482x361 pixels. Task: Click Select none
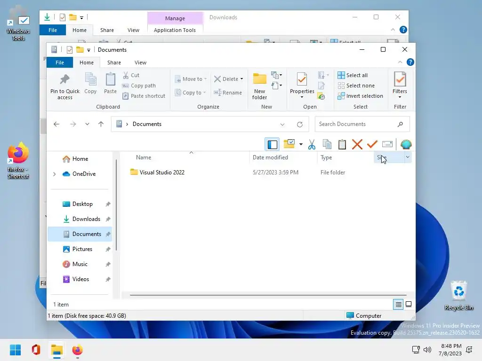[x=356, y=86]
